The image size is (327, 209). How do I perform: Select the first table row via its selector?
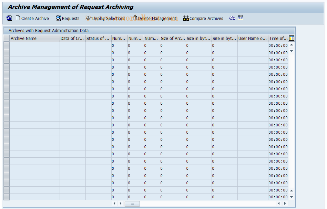pos(7,45)
